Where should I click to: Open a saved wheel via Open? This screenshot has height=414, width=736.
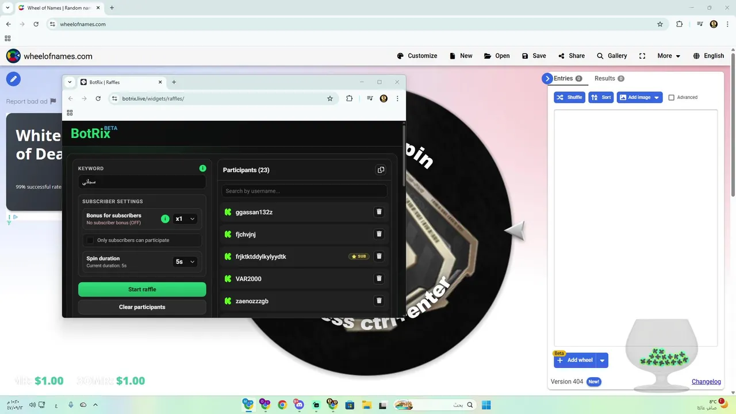[x=497, y=56]
